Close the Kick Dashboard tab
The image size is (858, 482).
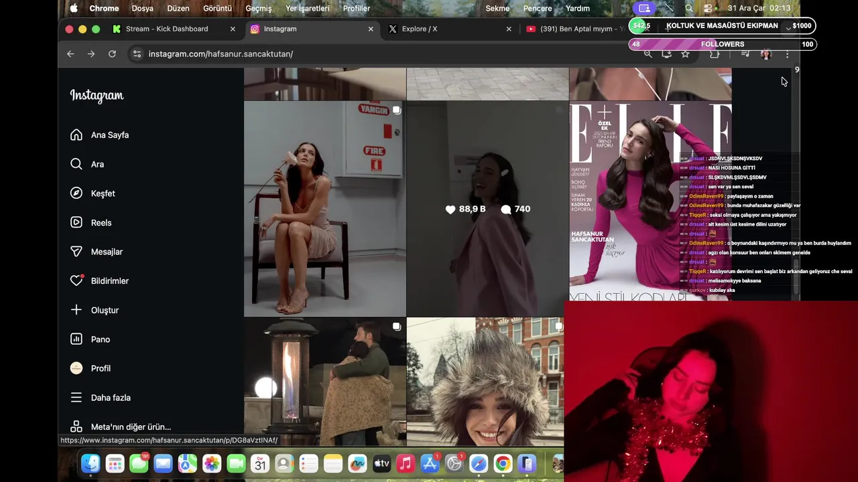(x=233, y=29)
